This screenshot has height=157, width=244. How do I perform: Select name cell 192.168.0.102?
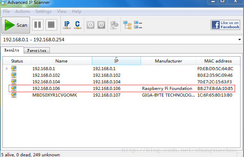click(x=46, y=75)
